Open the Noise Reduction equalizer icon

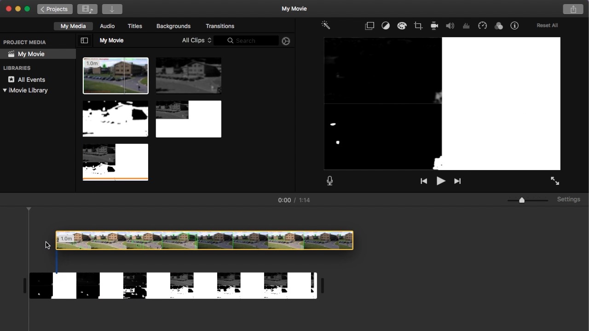[466, 25]
